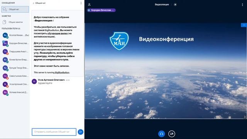The width and height of the screenshot is (247, 139).
Task: Select user Гладышева Анастасия in list
Action: point(15,51)
